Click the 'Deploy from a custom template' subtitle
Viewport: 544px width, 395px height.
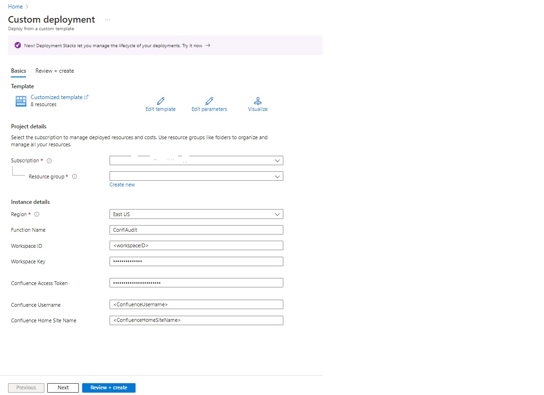tap(41, 29)
